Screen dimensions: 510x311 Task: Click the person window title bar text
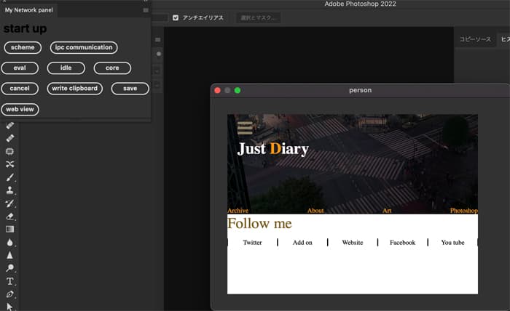(361, 91)
